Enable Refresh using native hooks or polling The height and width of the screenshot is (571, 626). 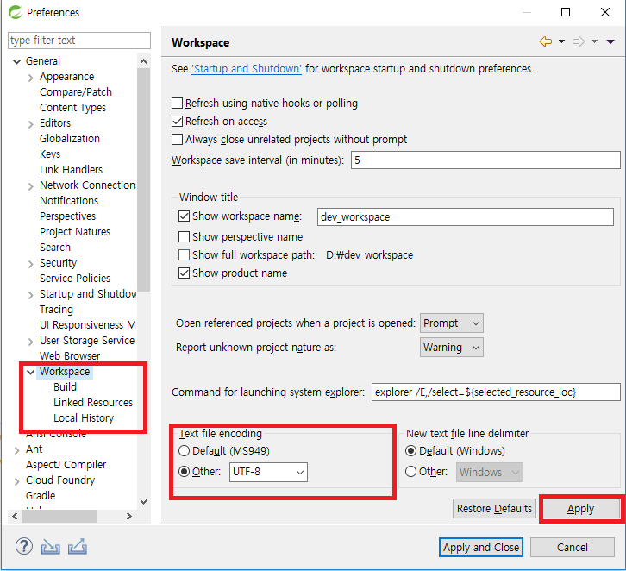click(177, 104)
